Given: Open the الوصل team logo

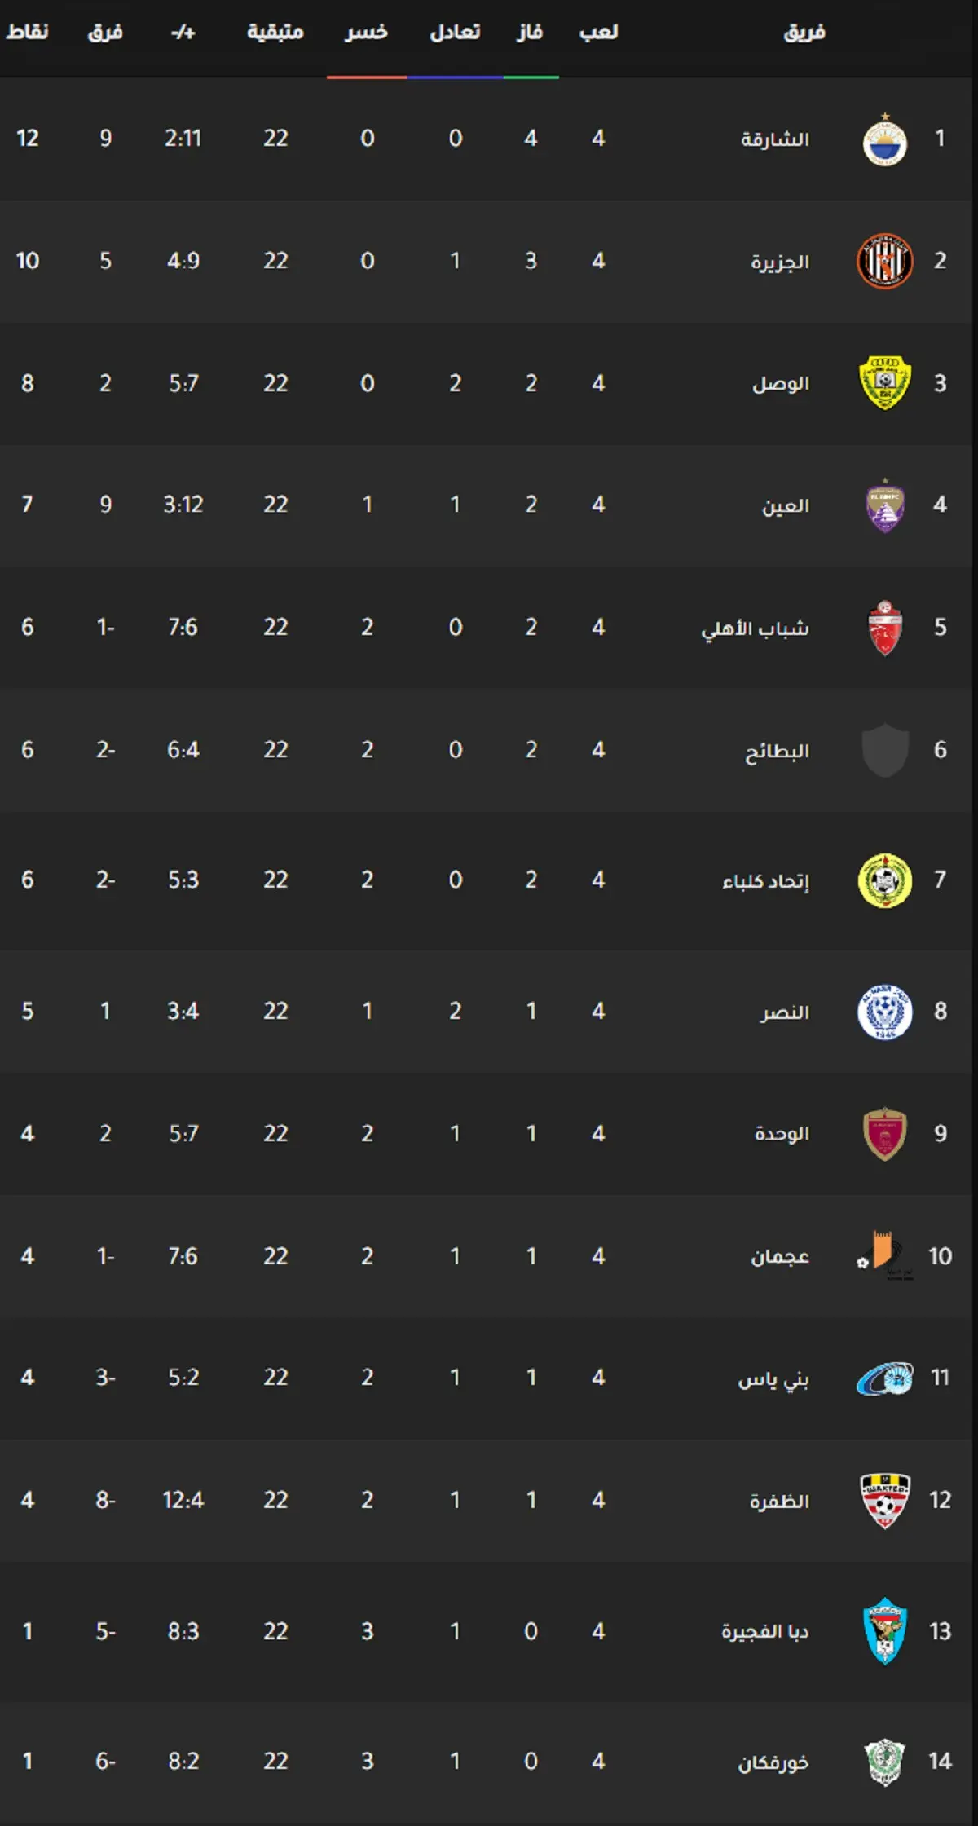Looking at the screenshot, I should pyautogui.click(x=885, y=383).
